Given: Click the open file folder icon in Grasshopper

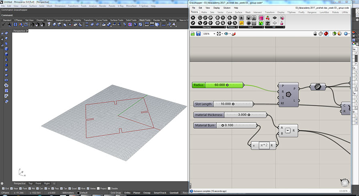Looking at the screenshot, I should click(x=193, y=34).
